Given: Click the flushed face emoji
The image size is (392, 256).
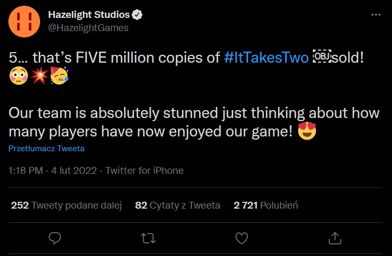Looking at the screenshot, I should click(18, 77).
